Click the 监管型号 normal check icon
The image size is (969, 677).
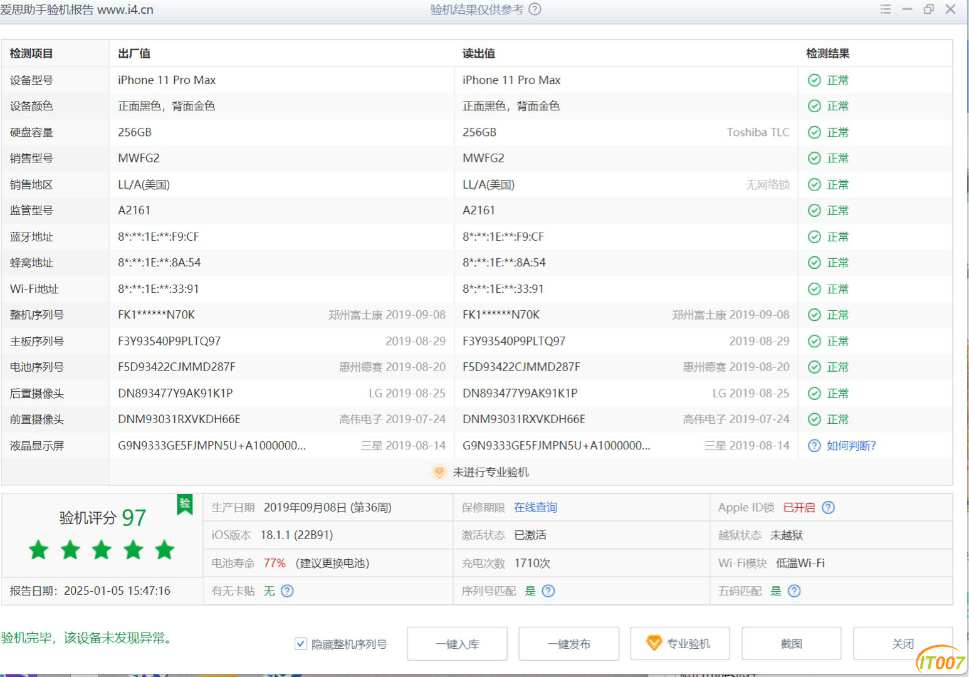point(814,211)
